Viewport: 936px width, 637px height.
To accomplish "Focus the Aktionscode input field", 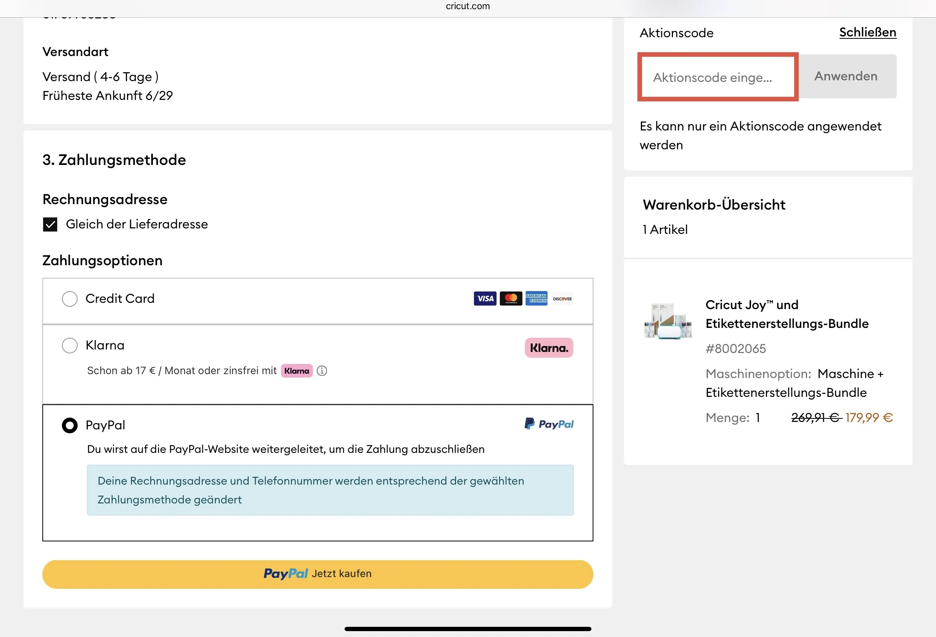I will pos(717,77).
